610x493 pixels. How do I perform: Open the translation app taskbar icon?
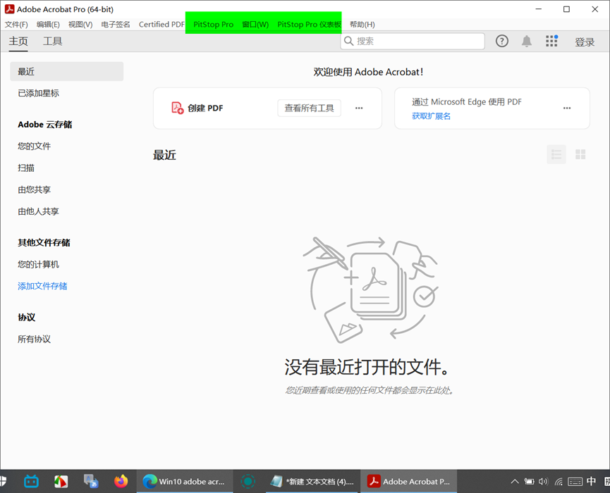pyautogui.click(x=91, y=481)
